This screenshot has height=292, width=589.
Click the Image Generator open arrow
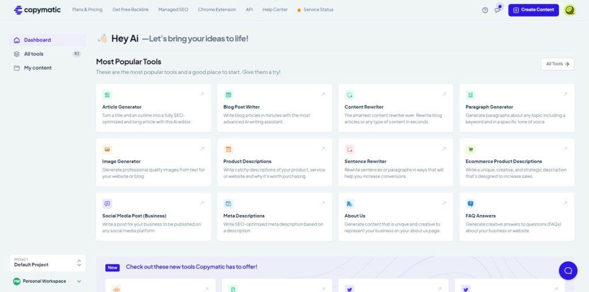click(202, 149)
